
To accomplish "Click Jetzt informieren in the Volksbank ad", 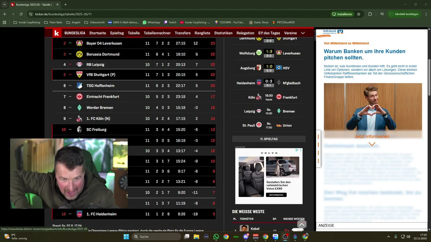I will [372, 136].
